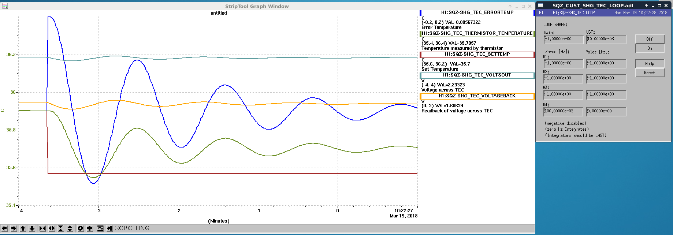
Task: Click the NoOp button
Action: [x=650, y=64]
